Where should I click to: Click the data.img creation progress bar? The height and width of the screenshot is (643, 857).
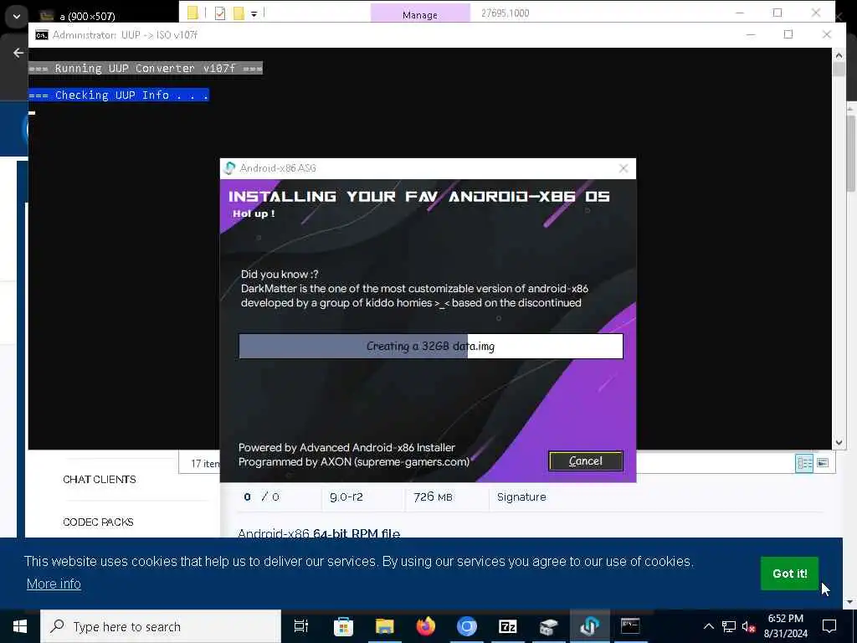coord(431,346)
